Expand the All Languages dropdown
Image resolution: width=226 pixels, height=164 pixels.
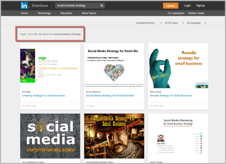[196, 23]
